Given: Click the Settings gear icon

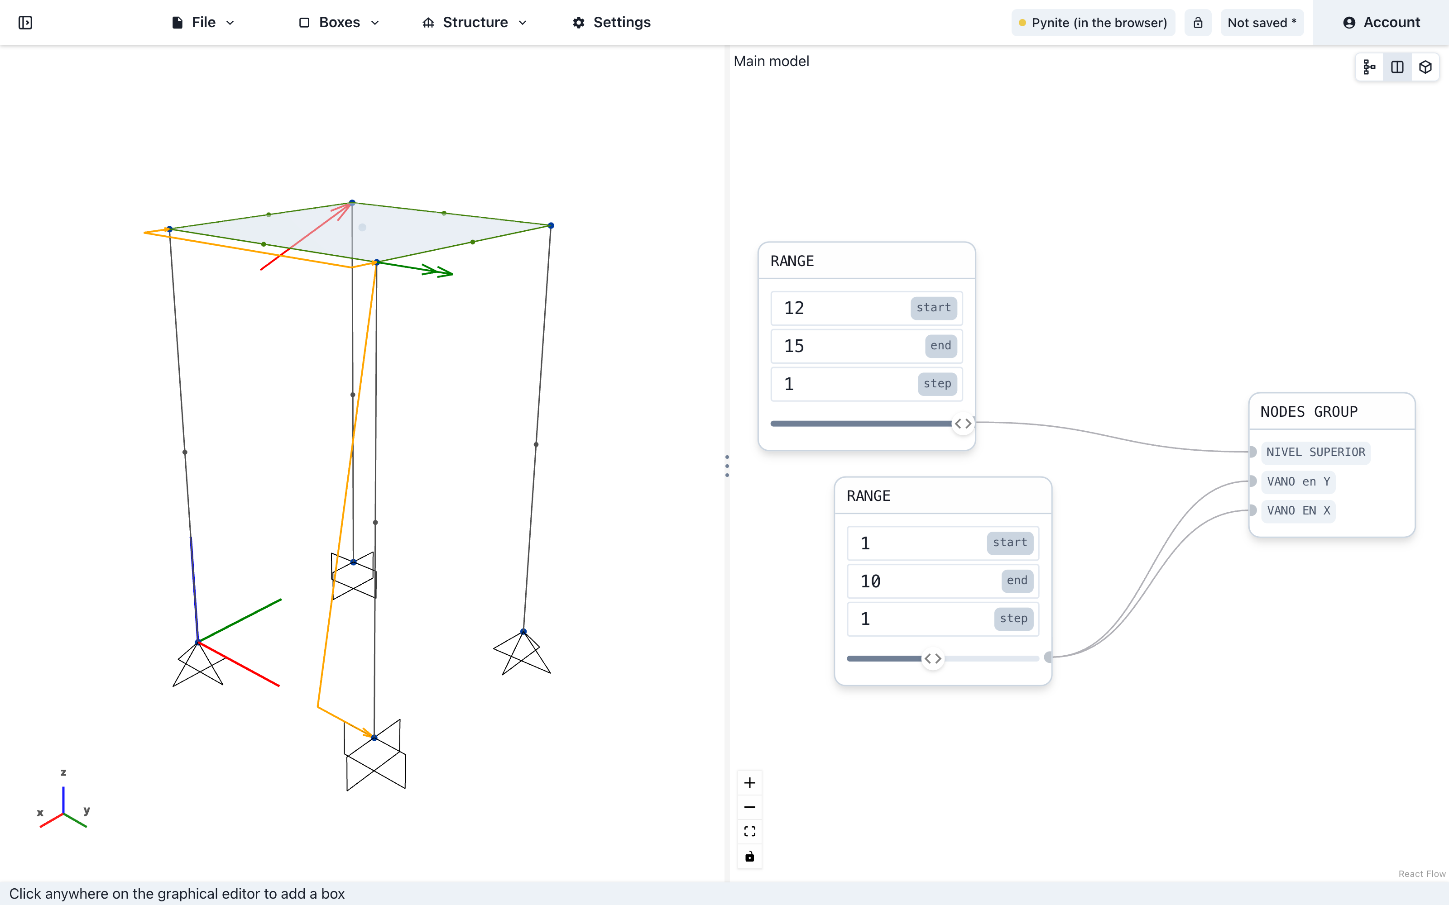Looking at the screenshot, I should pos(578,23).
